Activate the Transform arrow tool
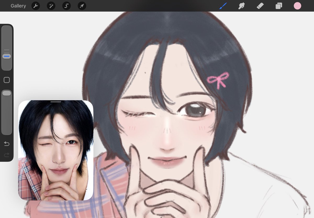 82,6
